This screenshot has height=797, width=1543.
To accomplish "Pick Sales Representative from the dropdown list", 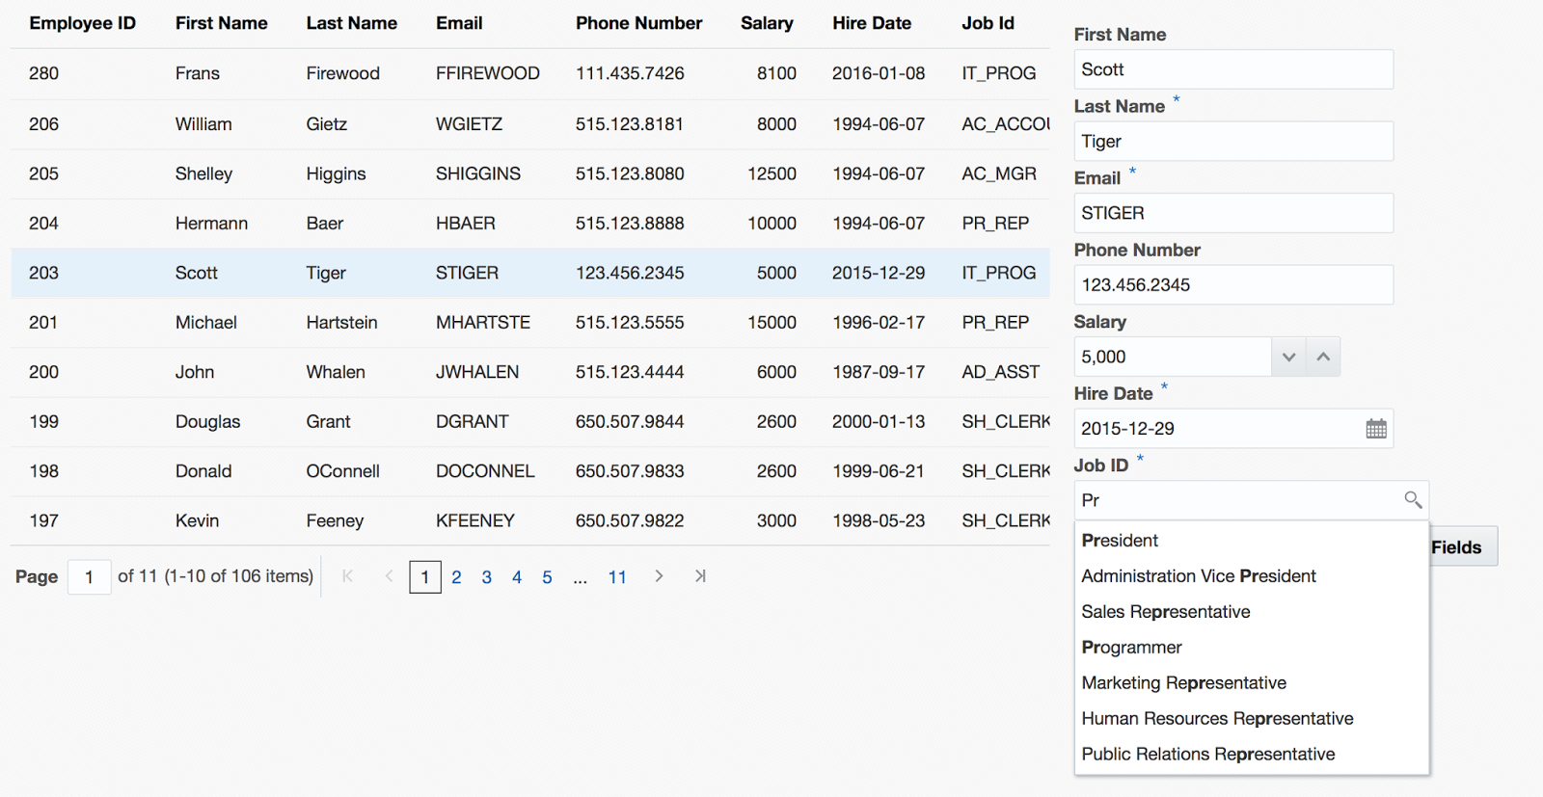I will (x=1165, y=612).
